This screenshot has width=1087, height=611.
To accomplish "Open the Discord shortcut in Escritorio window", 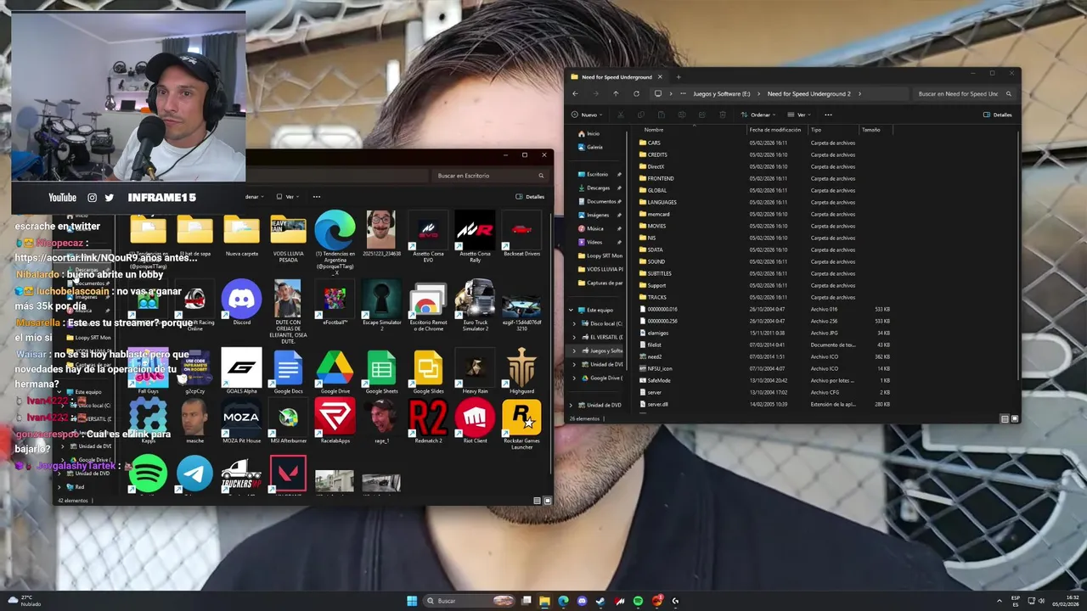I will click(x=241, y=303).
